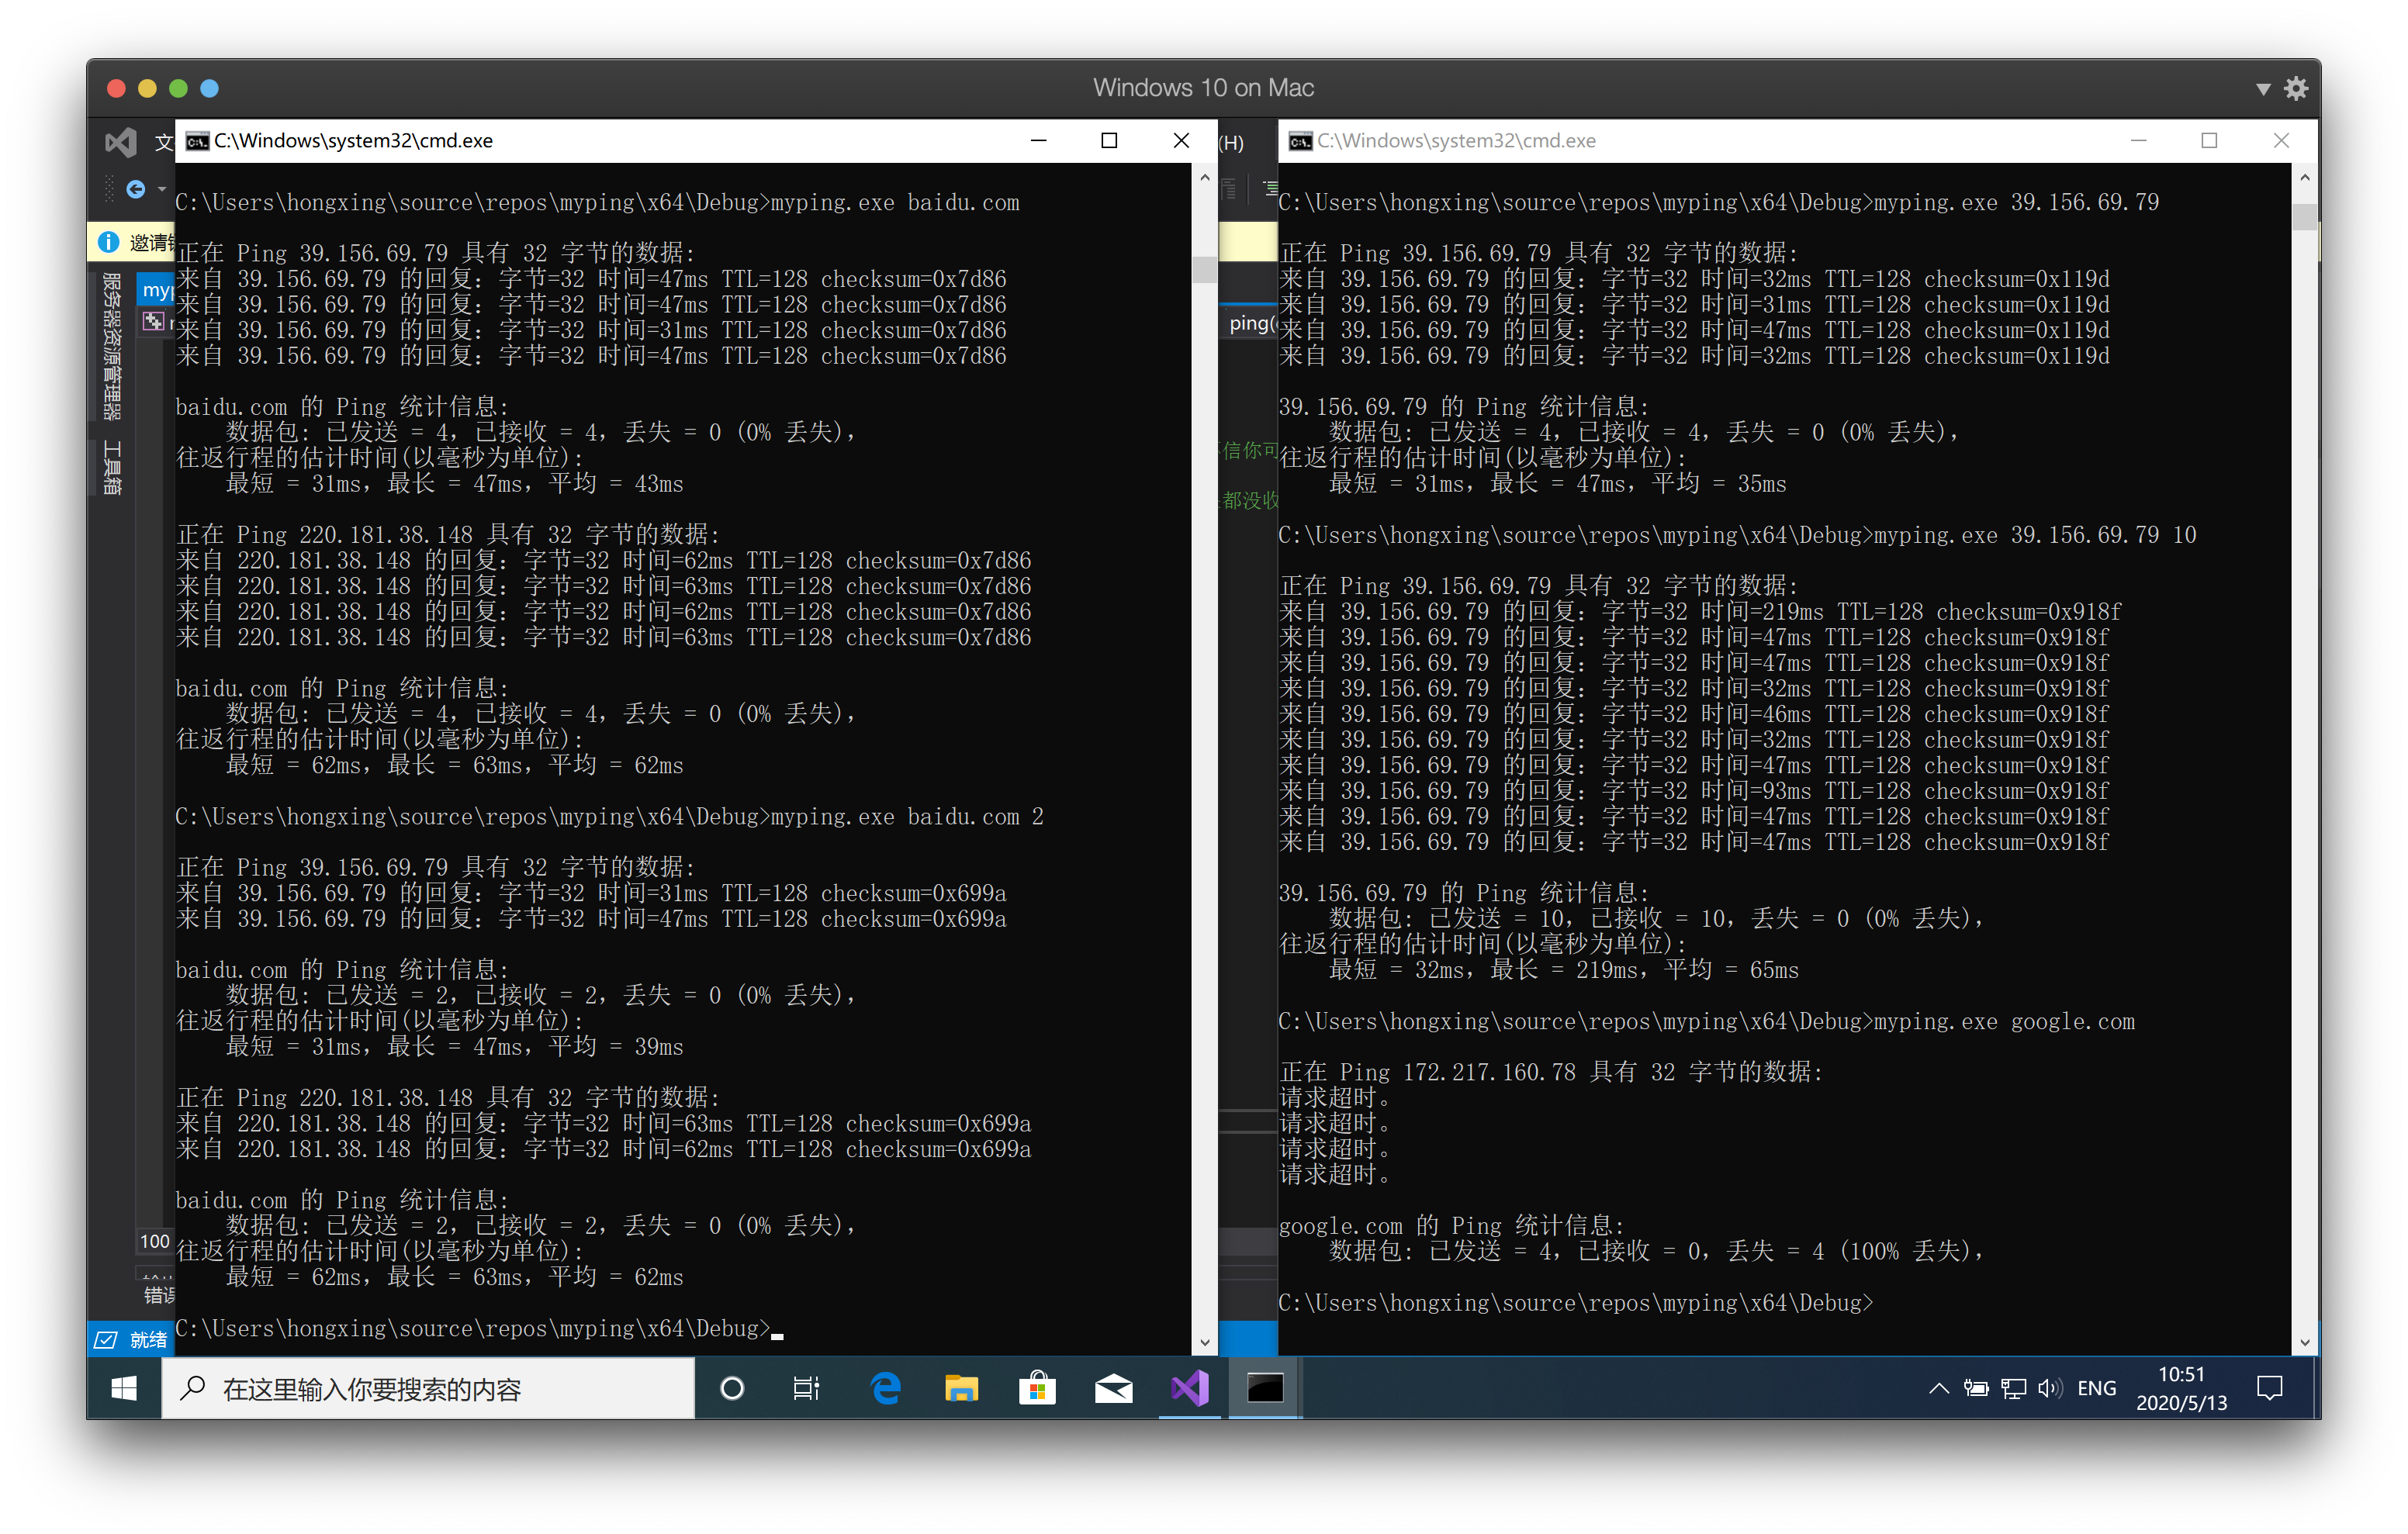Screen dimensions: 2408x1534
Task: Switch the ENG input language indicator
Action: point(2096,1388)
